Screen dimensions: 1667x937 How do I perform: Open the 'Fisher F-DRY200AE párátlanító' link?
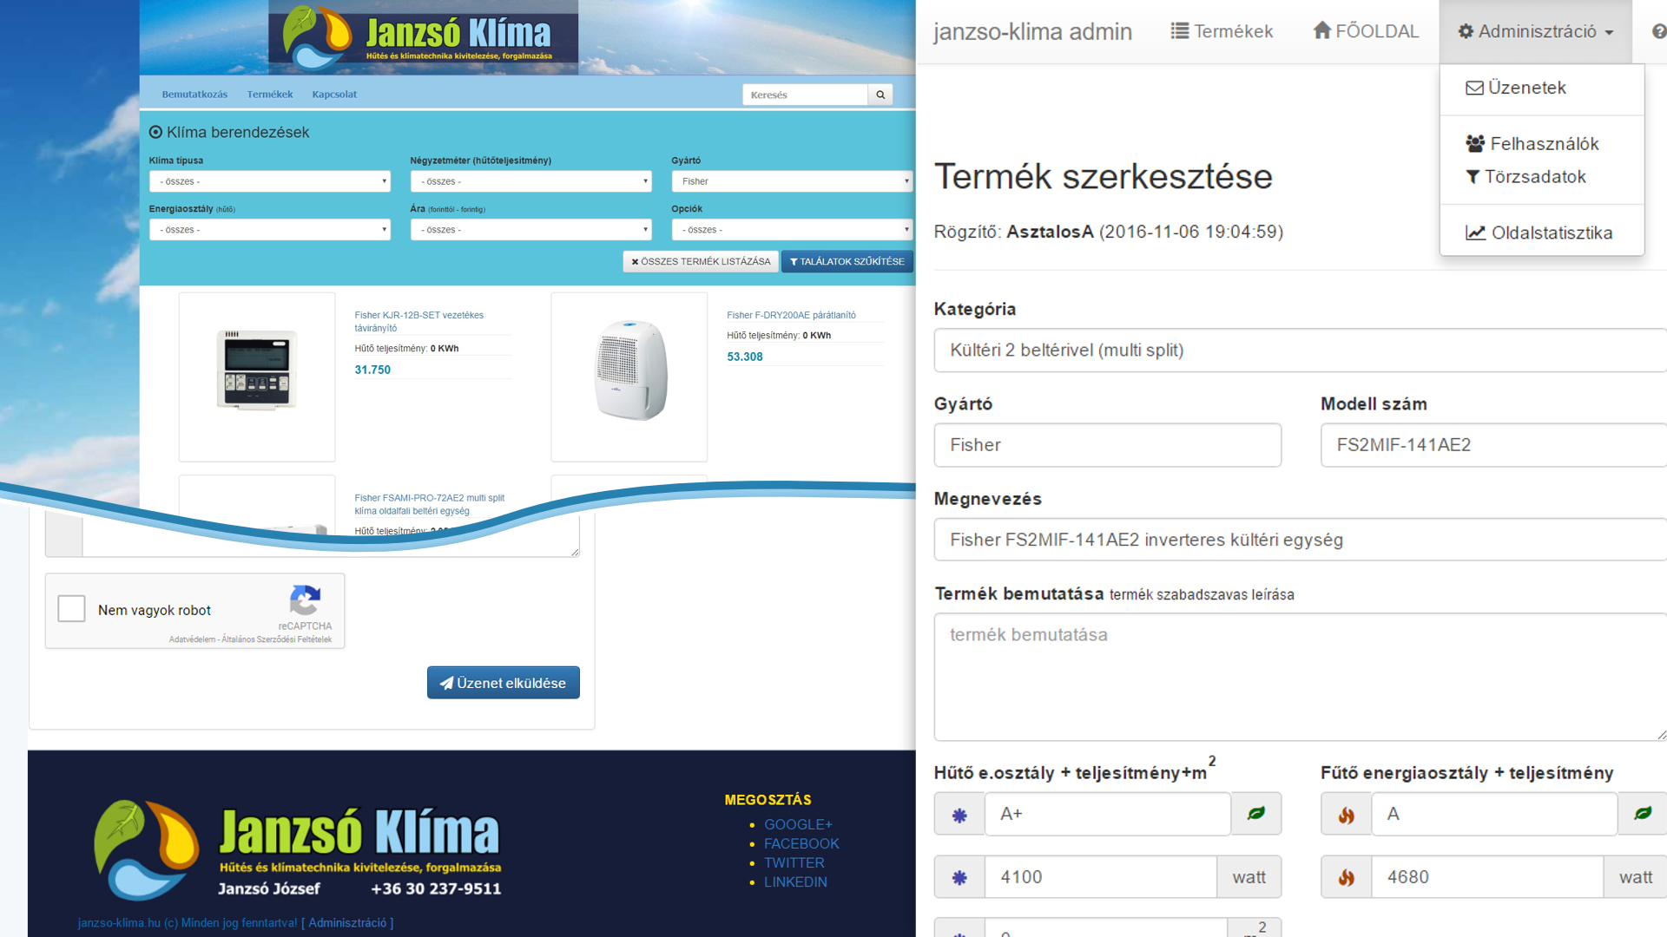(x=791, y=315)
